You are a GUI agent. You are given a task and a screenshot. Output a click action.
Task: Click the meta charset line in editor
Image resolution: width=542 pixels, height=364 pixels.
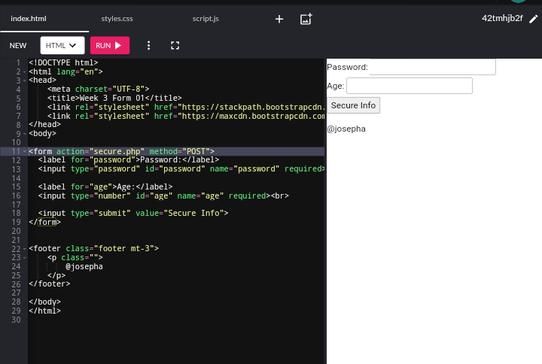[x=98, y=89]
